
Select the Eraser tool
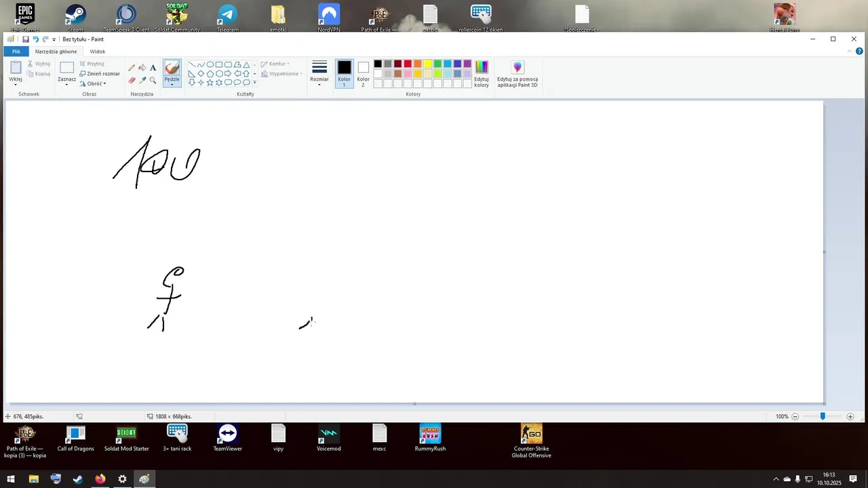coord(132,80)
